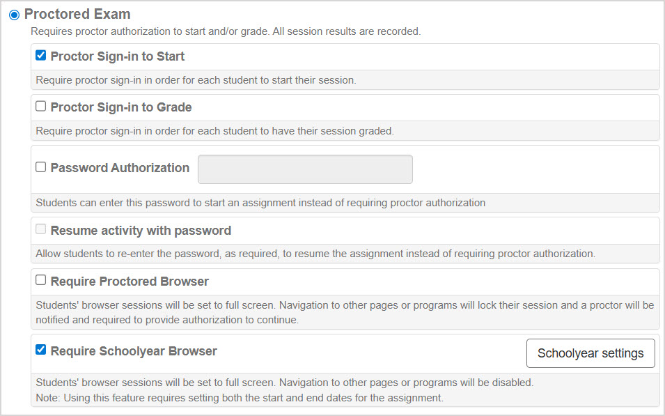
Task: Click the 'Requires proctor authorization' subtitle text
Action: (x=225, y=31)
